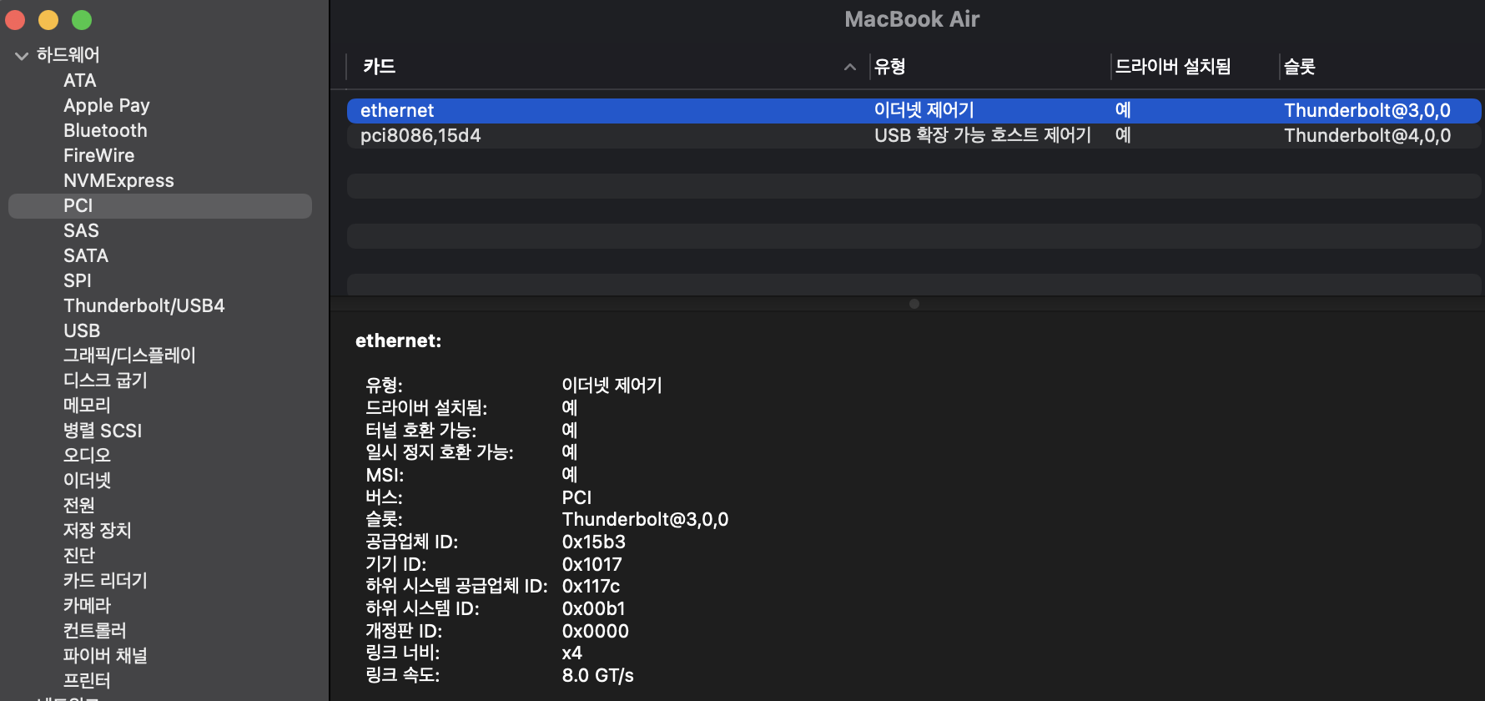Screen dimensions: 1485x701
Task: Click the 0x117c subsystem vendor value
Action: (x=591, y=586)
